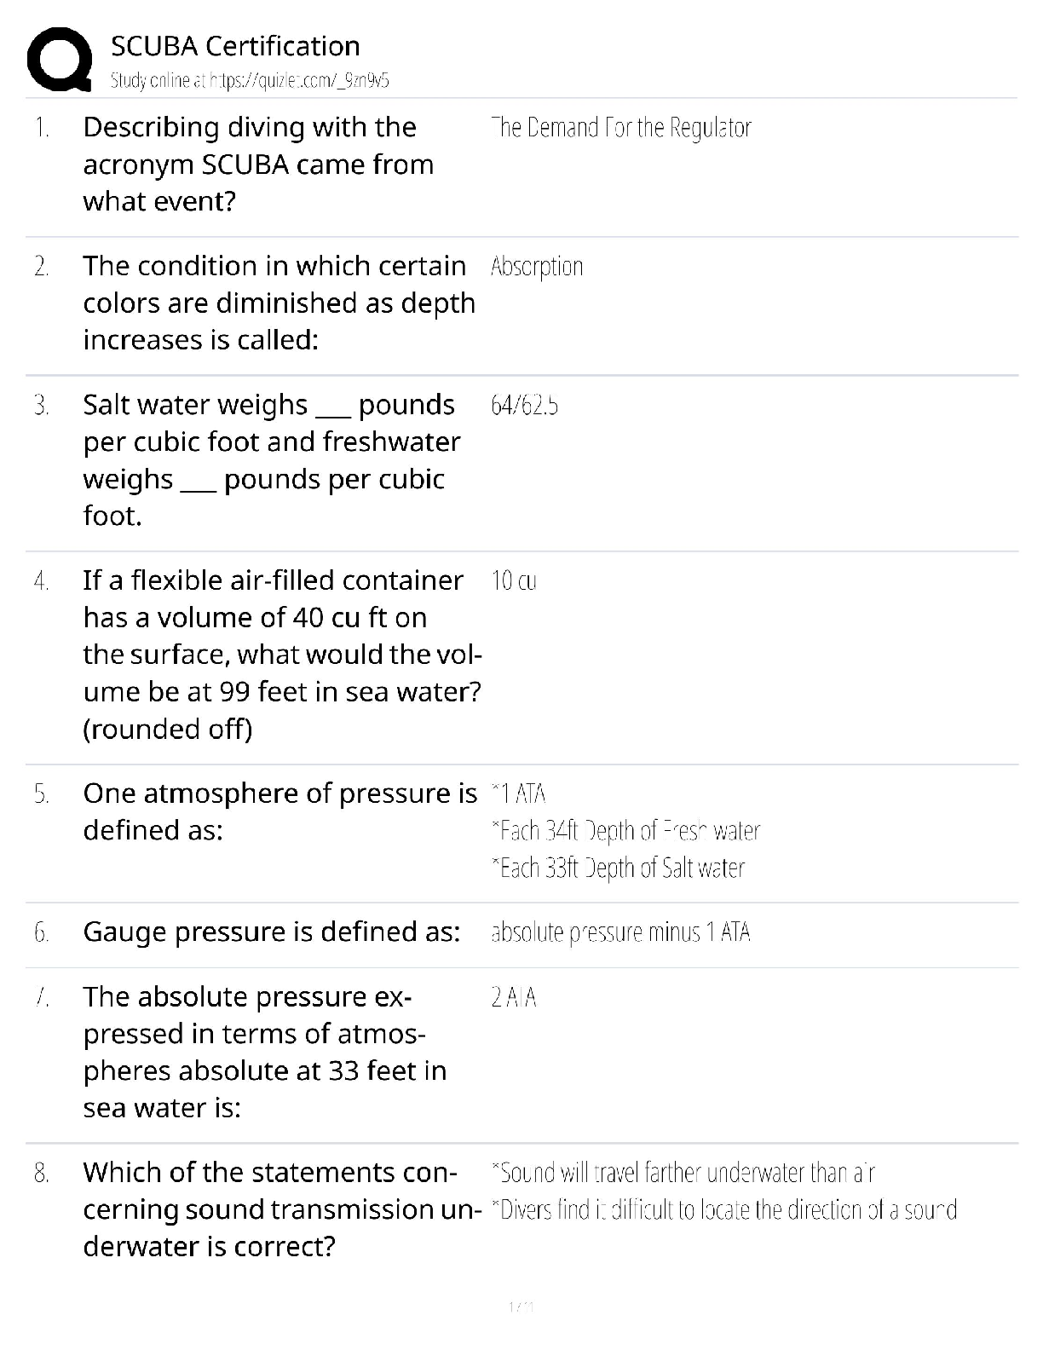Screen dimensions: 1043x1350
Task: Click the SCUBA Certification title
Action: coord(235,46)
